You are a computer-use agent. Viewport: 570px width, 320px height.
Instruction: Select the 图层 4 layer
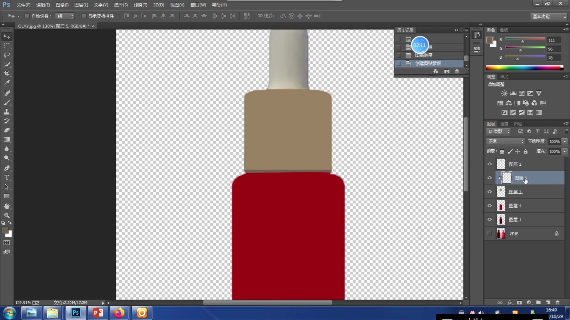(x=524, y=206)
